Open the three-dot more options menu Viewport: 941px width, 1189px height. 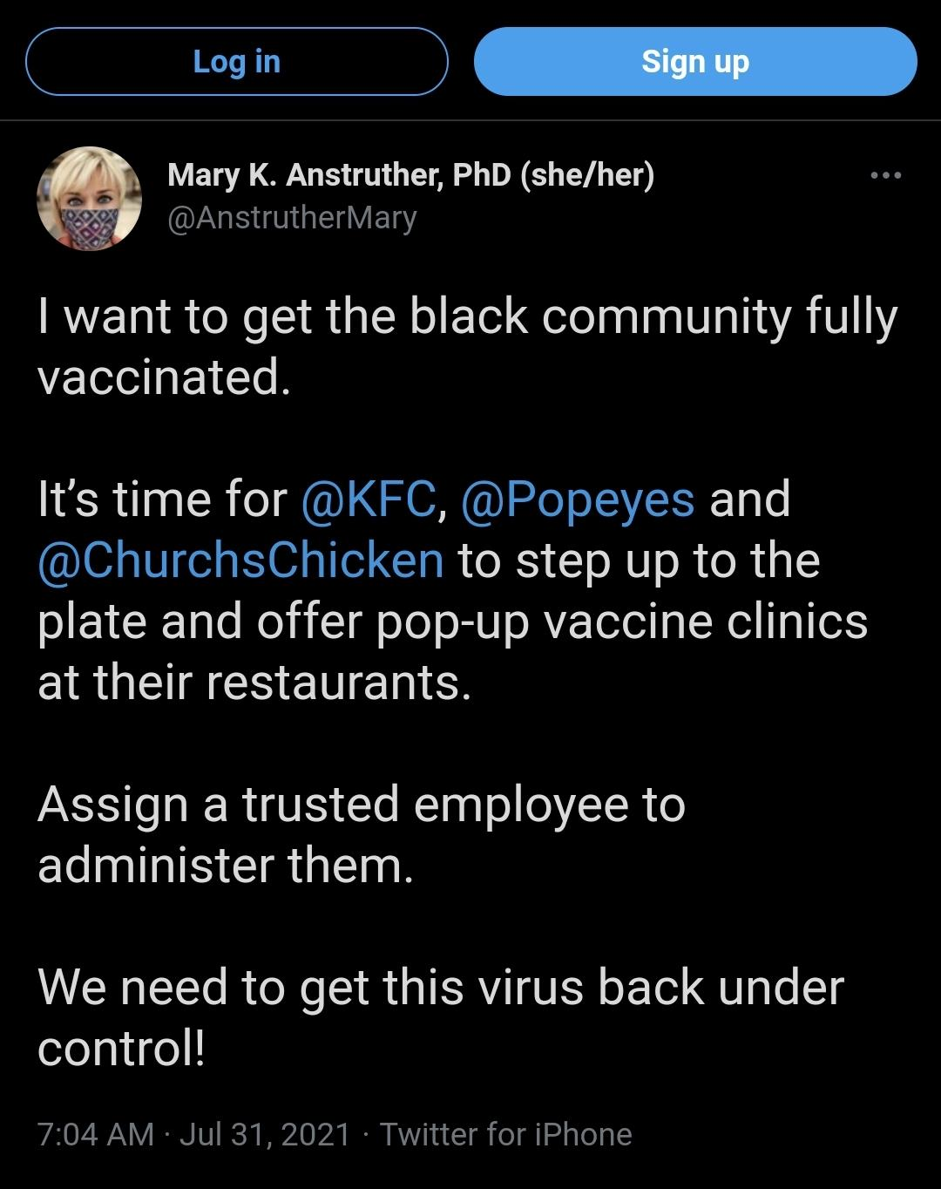(885, 176)
